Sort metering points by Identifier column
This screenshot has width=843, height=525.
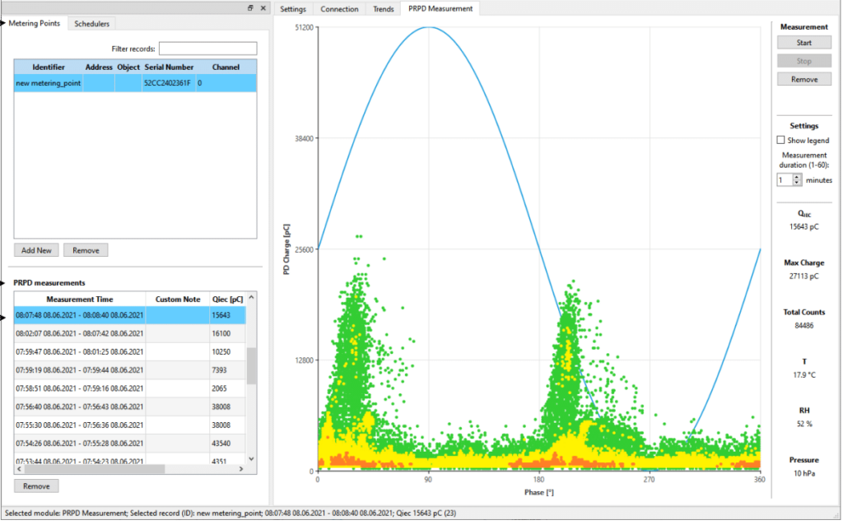coord(49,67)
